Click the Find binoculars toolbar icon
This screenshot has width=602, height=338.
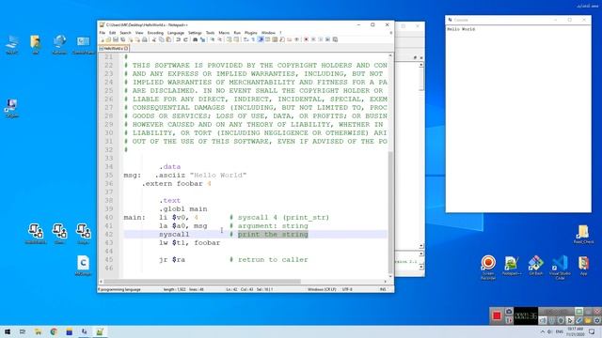(196, 39)
